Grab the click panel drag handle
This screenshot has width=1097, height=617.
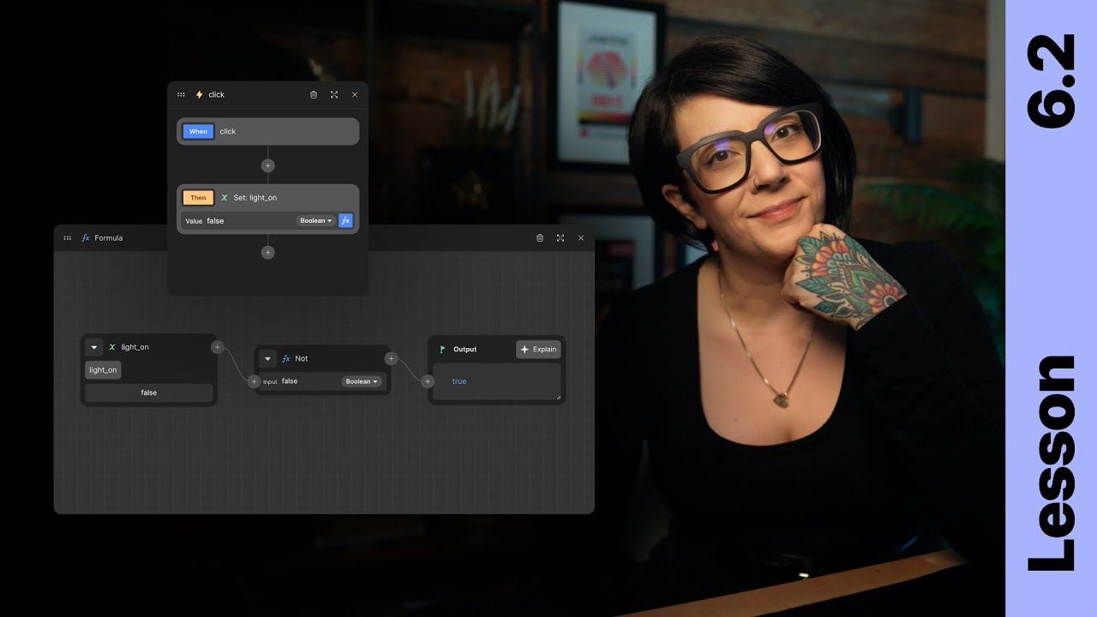[181, 95]
